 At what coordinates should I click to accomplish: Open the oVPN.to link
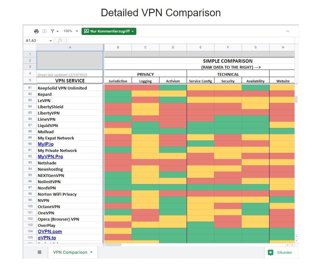click(47, 237)
